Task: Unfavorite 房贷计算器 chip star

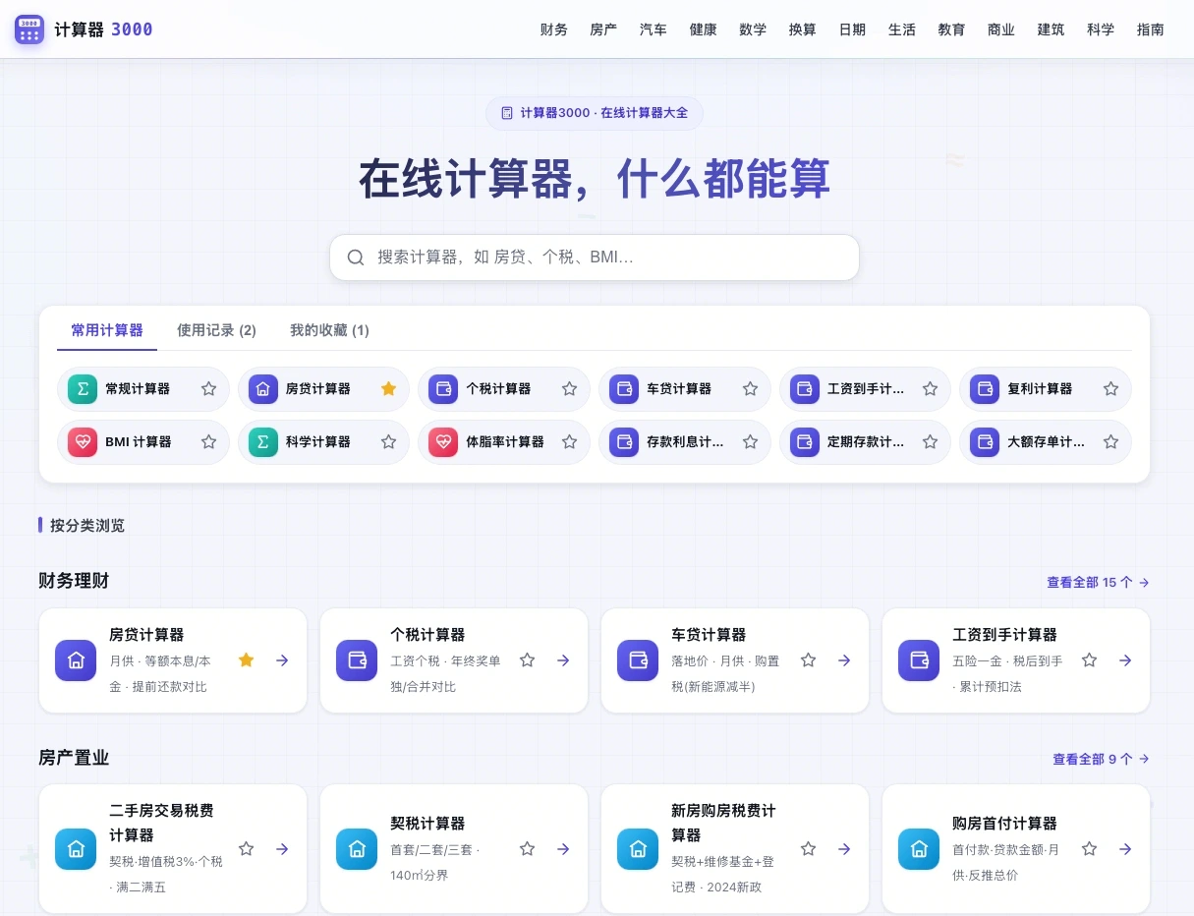Action: pyautogui.click(x=389, y=389)
